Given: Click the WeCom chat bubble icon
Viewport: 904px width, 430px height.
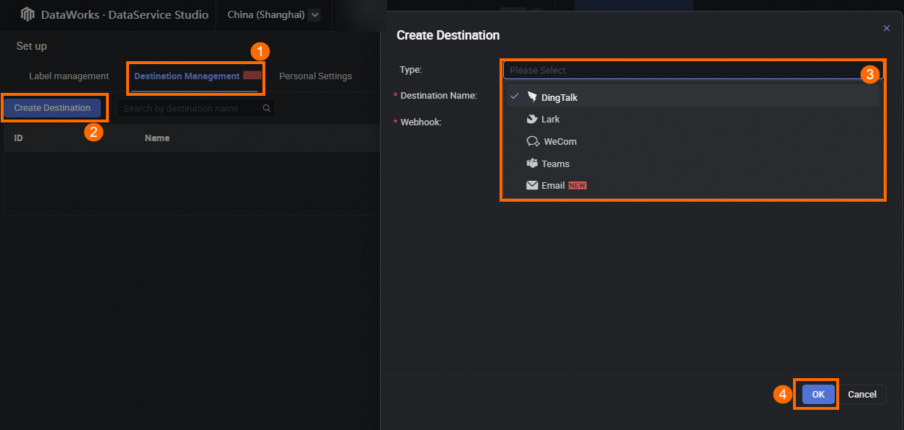Looking at the screenshot, I should 533,141.
